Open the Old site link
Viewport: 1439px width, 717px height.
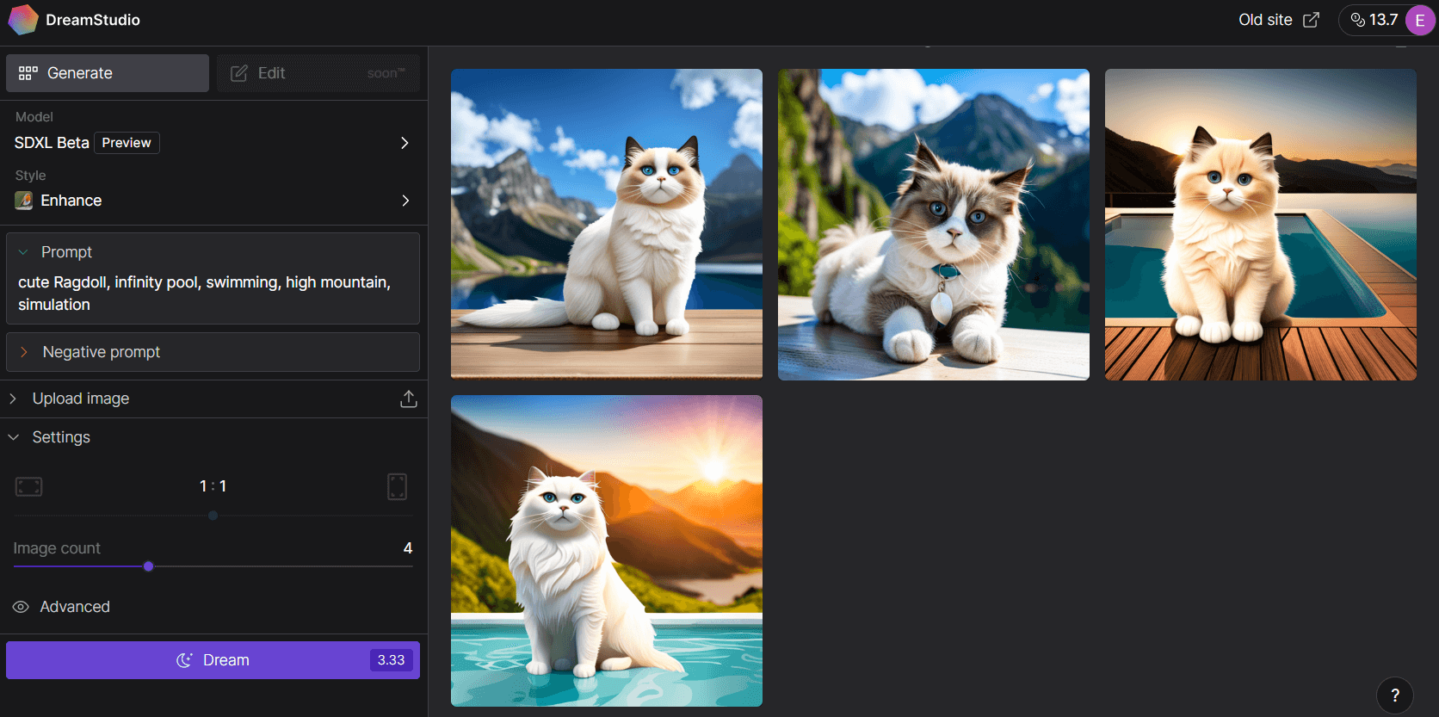(x=1278, y=20)
